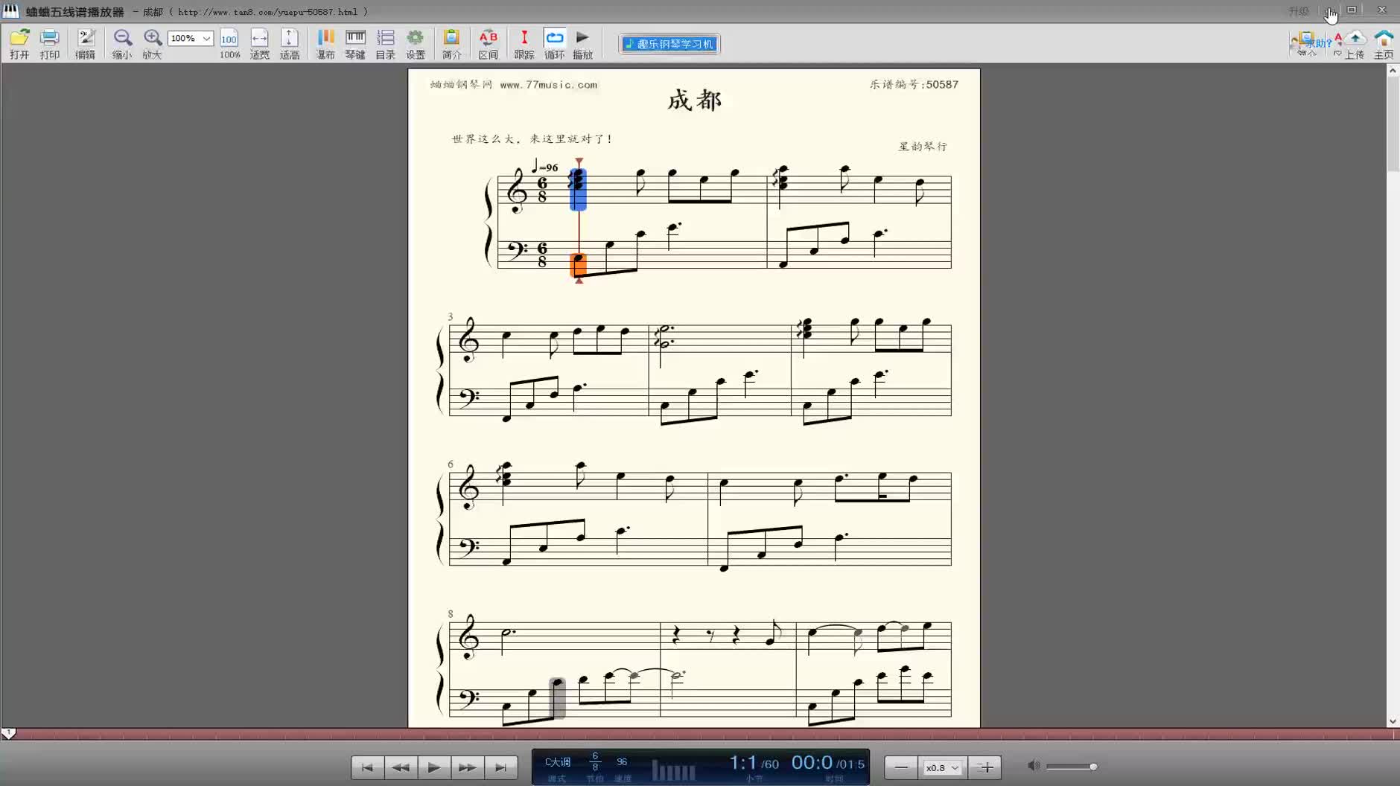Screen dimensions: 1400x786
Task: Click measure number 8 on the score
Action: (x=451, y=614)
